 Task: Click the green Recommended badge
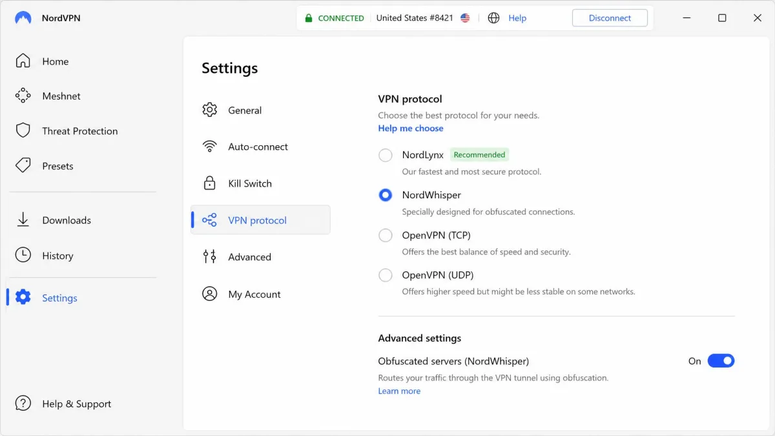[479, 155]
